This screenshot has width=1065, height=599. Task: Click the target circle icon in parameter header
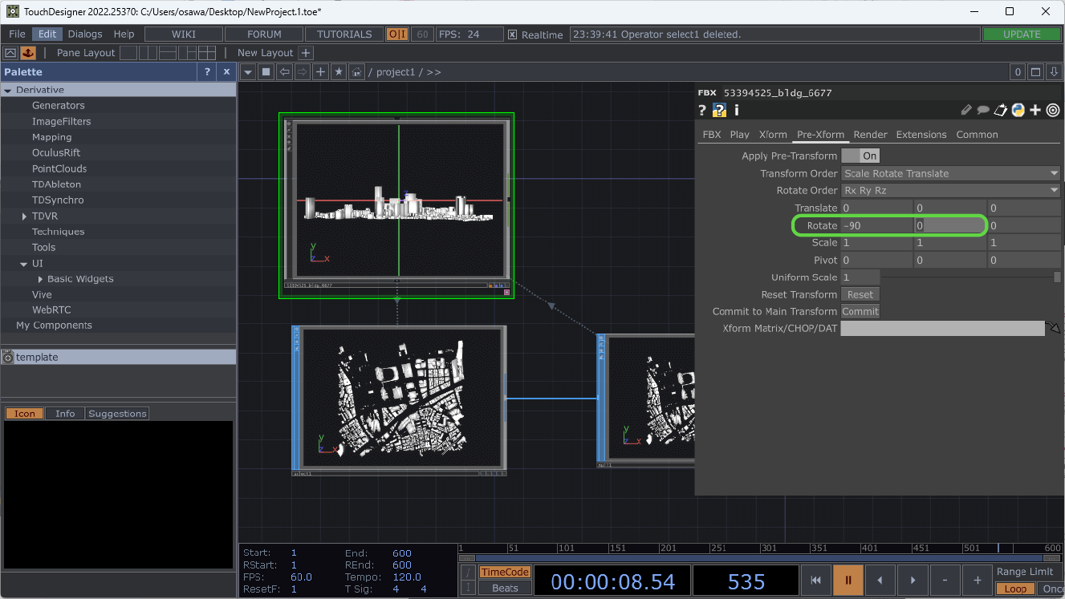point(1053,111)
